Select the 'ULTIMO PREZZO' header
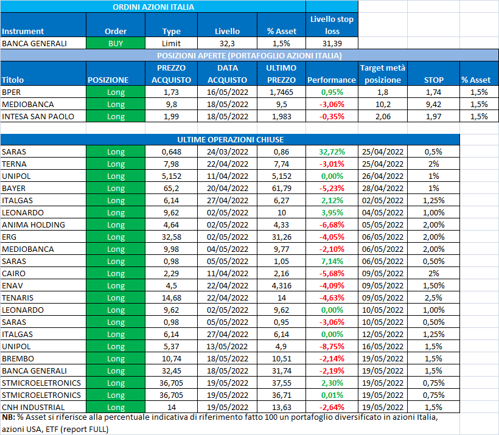This screenshot has width=499, height=435. point(281,74)
